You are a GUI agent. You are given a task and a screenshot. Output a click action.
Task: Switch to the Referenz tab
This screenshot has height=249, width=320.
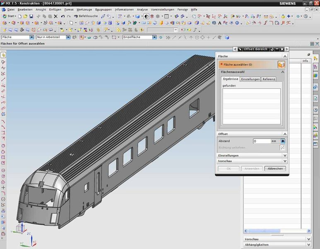pos(269,79)
